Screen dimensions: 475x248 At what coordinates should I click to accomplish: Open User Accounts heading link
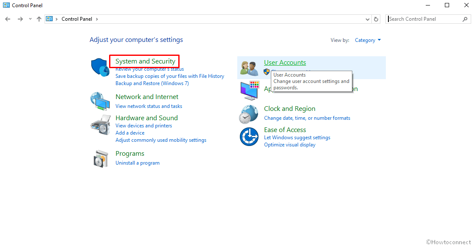click(x=285, y=63)
